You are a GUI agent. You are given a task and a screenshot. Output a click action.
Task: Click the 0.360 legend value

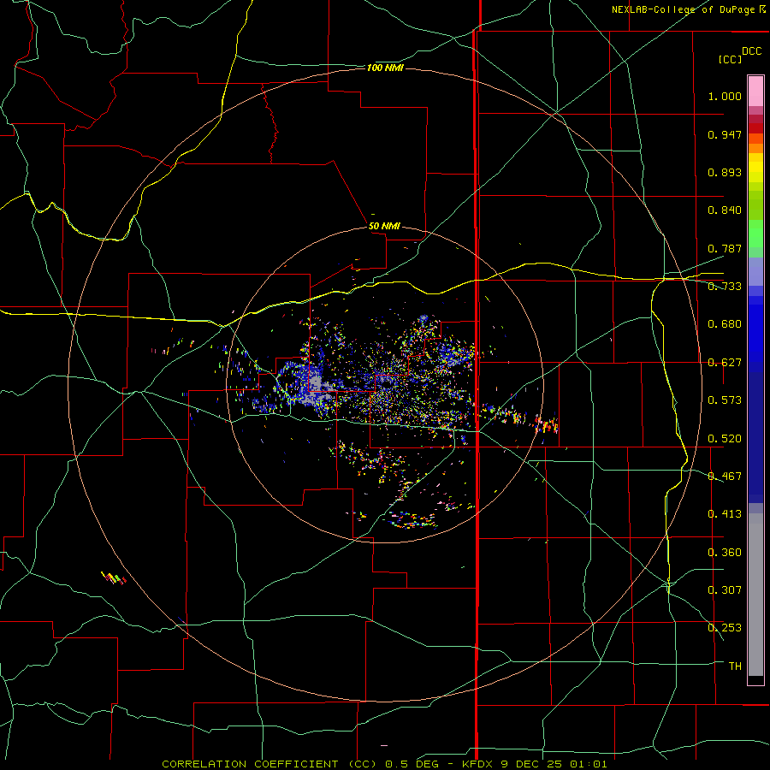pos(725,552)
